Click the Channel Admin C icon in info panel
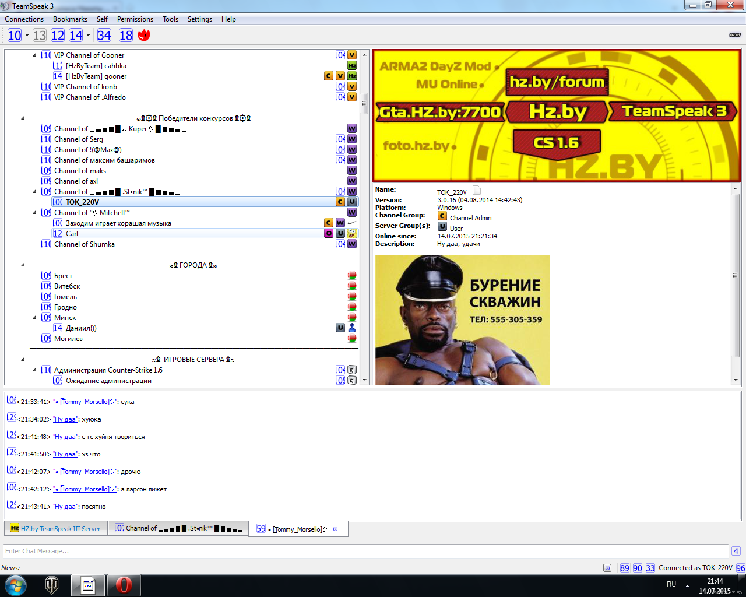Viewport: 746px width, 597px height. (x=442, y=216)
